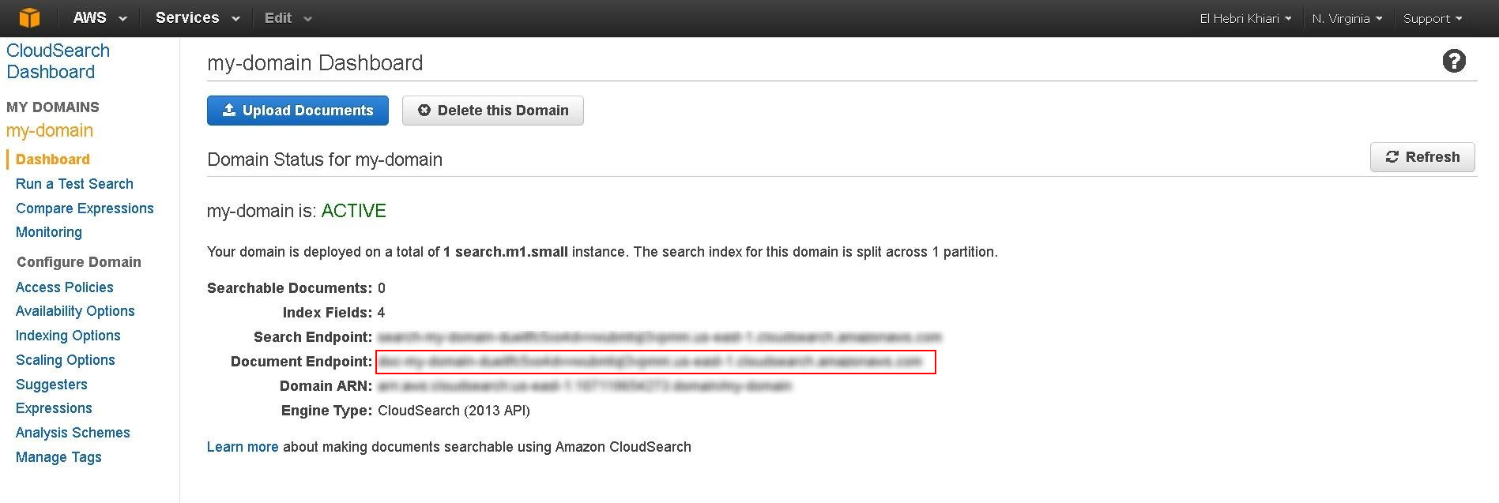The image size is (1499, 503).
Task: Click the delete icon on Delete this Domain
Action: point(424,111)
